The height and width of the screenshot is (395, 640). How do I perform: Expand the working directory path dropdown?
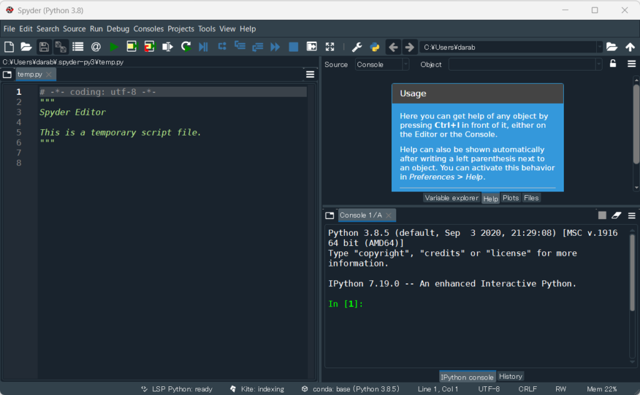coord(599,47)
